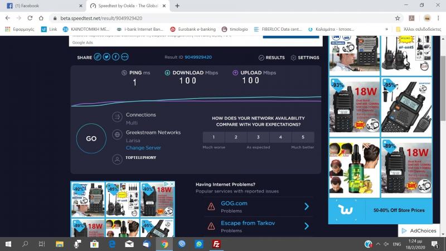Expand hidden bookmarks double-chevron
446x251 pixels.
386,29
